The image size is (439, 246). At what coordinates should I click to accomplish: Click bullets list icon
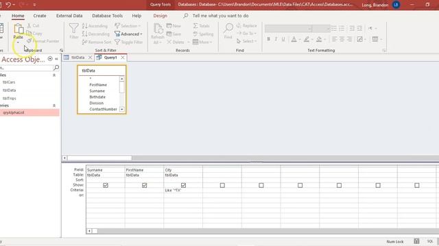pyautogui.click(x=334, y=28)
